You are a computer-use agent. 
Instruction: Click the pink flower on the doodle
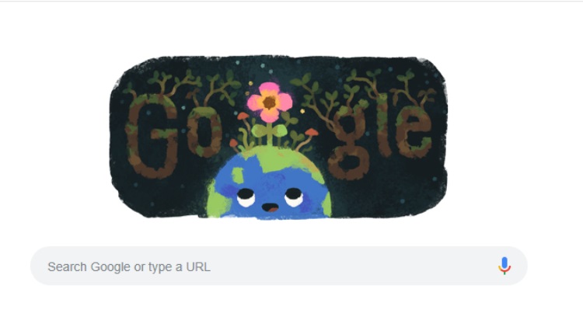pyautogui.click(x=270, y=103)
